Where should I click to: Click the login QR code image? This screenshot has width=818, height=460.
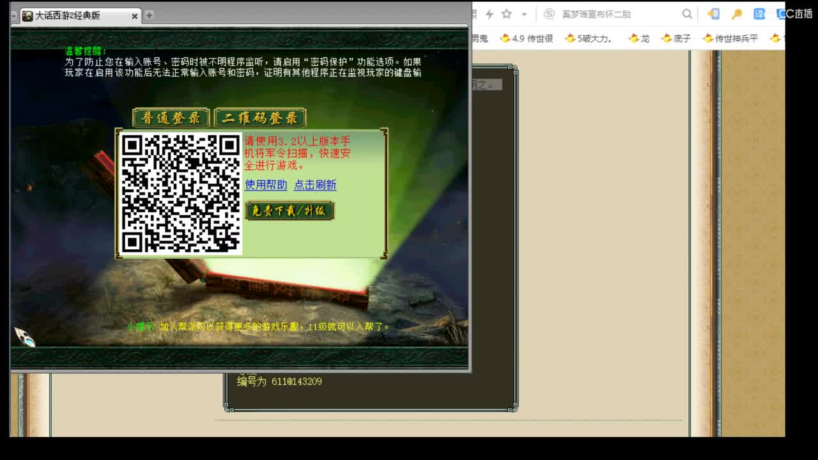181,194
